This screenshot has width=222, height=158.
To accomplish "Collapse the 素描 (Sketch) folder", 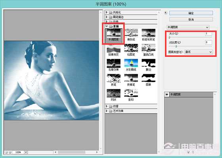I will coord(107,26).
